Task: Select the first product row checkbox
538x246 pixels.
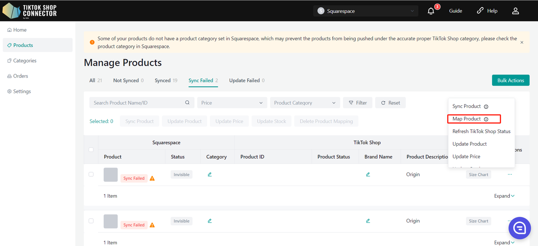Action: [x=91, y=174]
